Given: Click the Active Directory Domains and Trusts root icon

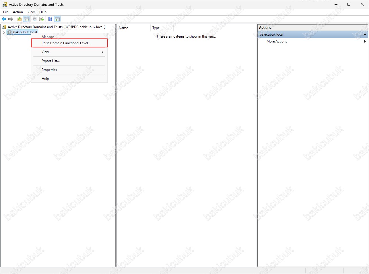Looking at the screenshot, I should click(4, 27).
